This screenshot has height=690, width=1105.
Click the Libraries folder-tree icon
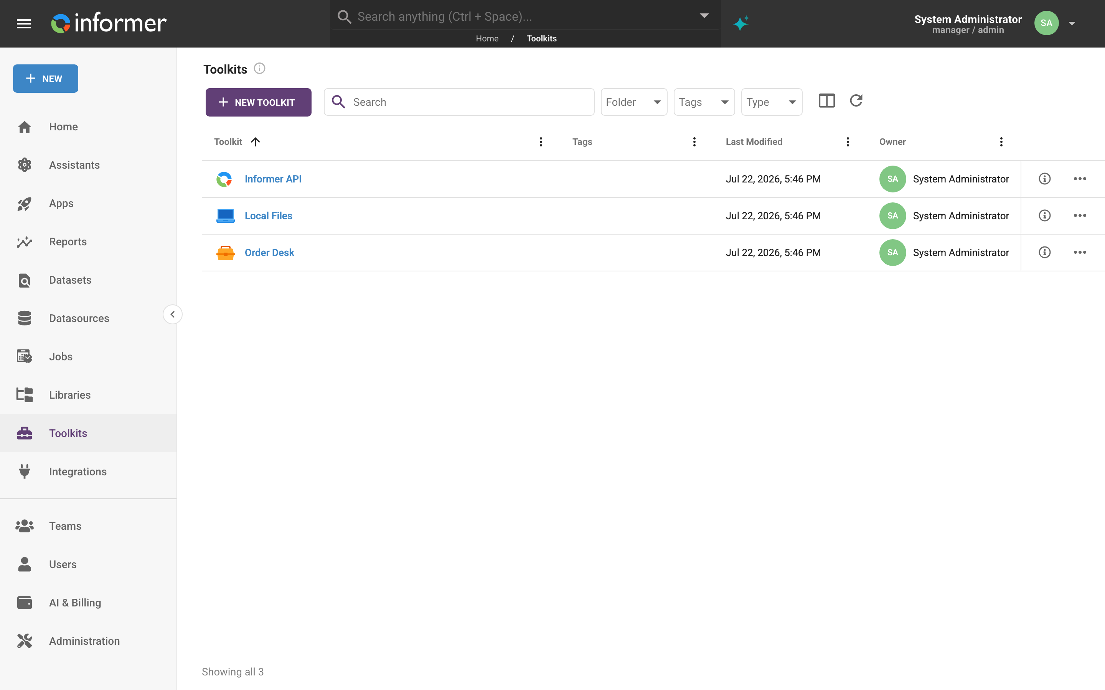tap(24, 395)
